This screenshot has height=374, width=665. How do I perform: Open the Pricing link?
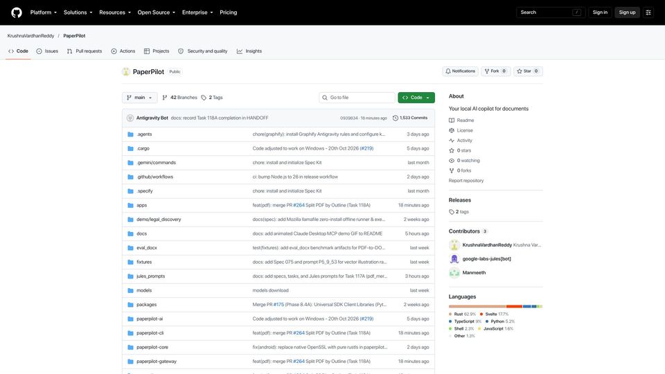click(228, 12)
